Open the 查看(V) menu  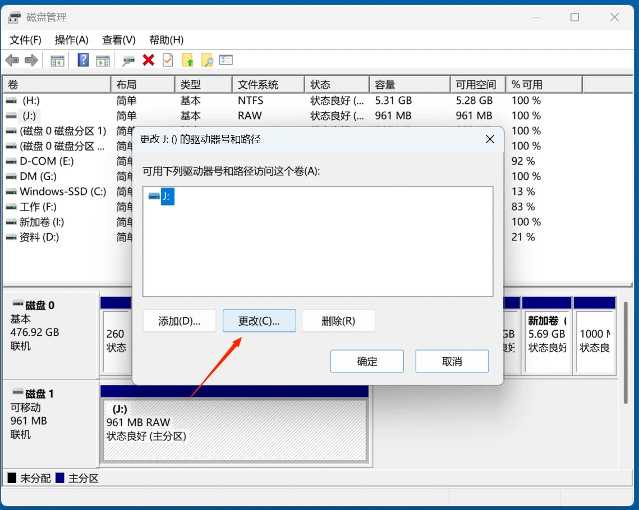click(118, 40)
